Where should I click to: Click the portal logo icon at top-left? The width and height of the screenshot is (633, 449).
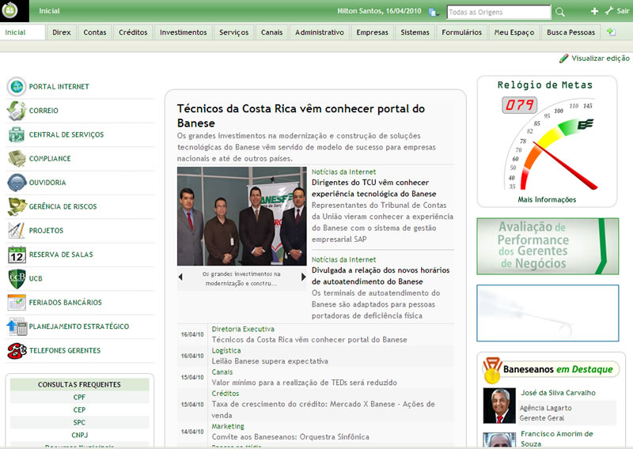pyautogui.click(x=10, y=10)
